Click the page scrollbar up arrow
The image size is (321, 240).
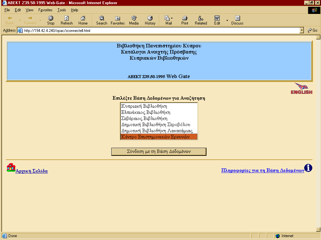point(318,37)
